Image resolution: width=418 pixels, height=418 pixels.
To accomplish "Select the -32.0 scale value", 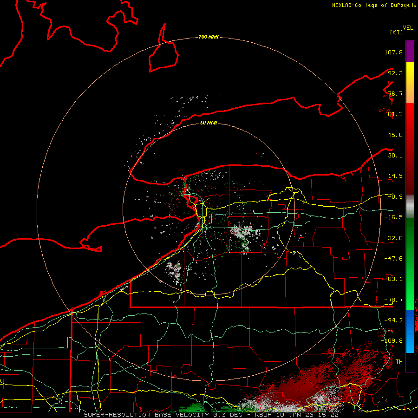I will [x=393, y=238].
